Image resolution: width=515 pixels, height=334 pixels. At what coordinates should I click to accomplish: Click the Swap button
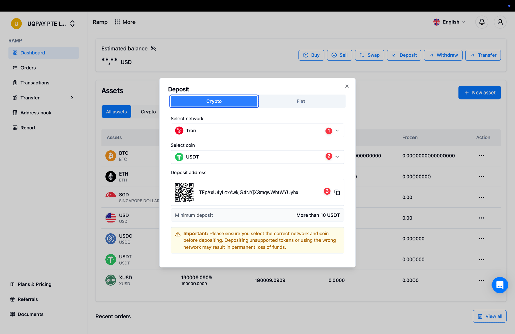point(370,55)
